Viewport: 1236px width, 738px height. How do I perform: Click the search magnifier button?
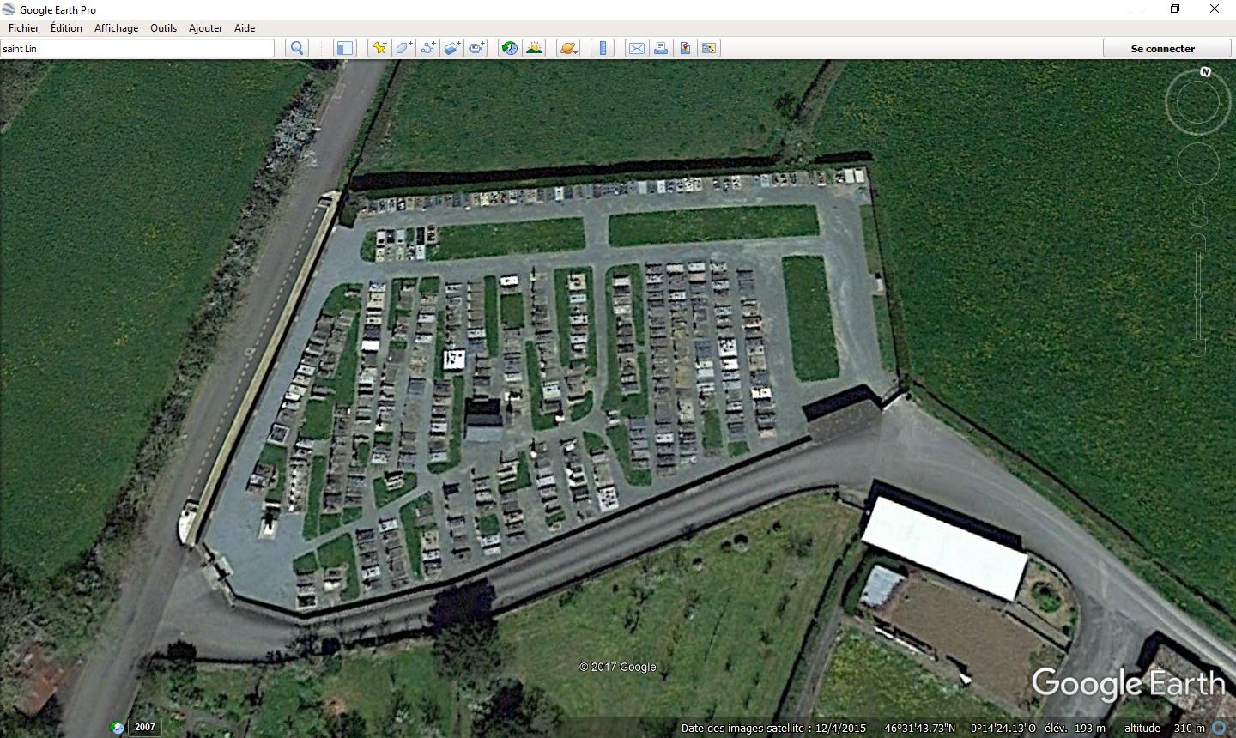[297, 48]
